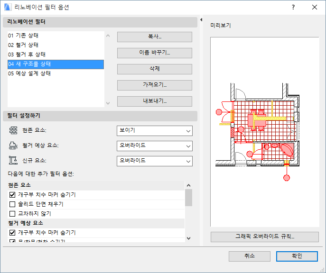Click the help question mark icon
Image resolution: width=326 pixels, height=273 pixels.
click(293, 7)
